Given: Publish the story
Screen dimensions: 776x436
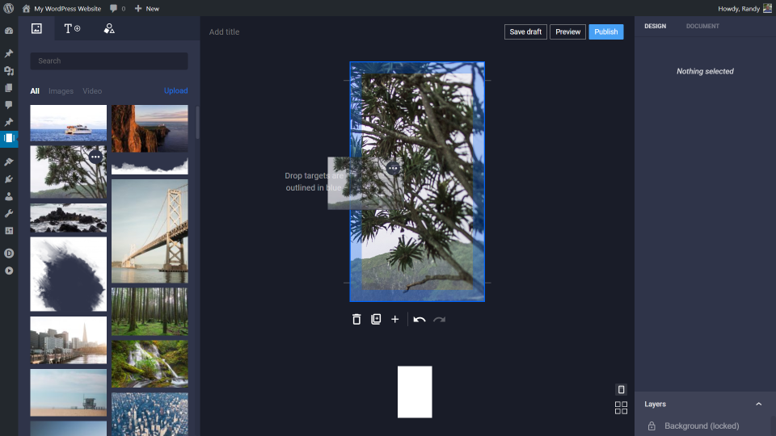Looking at the screenshot, I should (605, 31).
